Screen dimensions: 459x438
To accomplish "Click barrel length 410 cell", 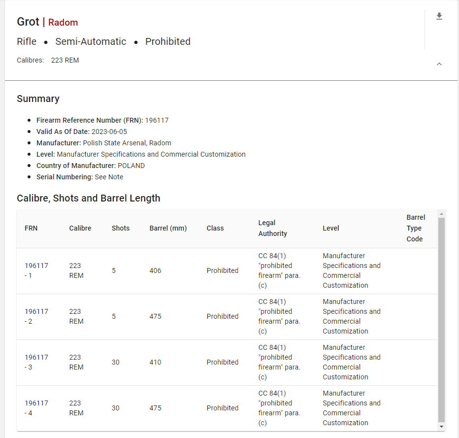I will tap(155, 362).
